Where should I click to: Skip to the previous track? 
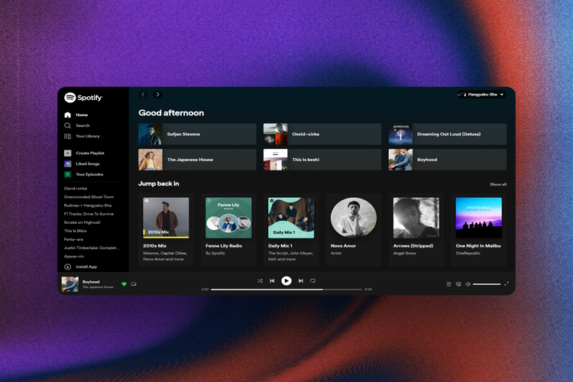[x=272, y=280]
